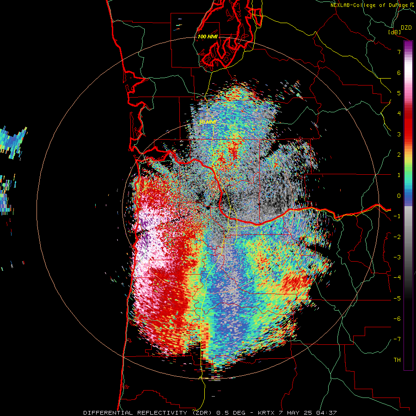Select the 5 value on the color scale

(399, 93)
